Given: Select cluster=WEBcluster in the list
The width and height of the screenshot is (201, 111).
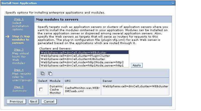Looking at the screenshot, I should tap(84, 52).
